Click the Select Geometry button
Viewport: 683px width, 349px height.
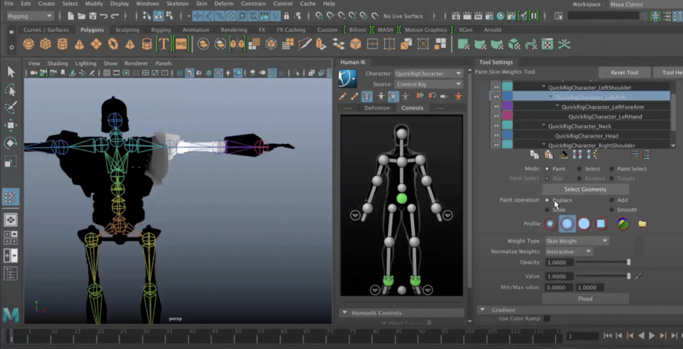(x=585, y=189)
